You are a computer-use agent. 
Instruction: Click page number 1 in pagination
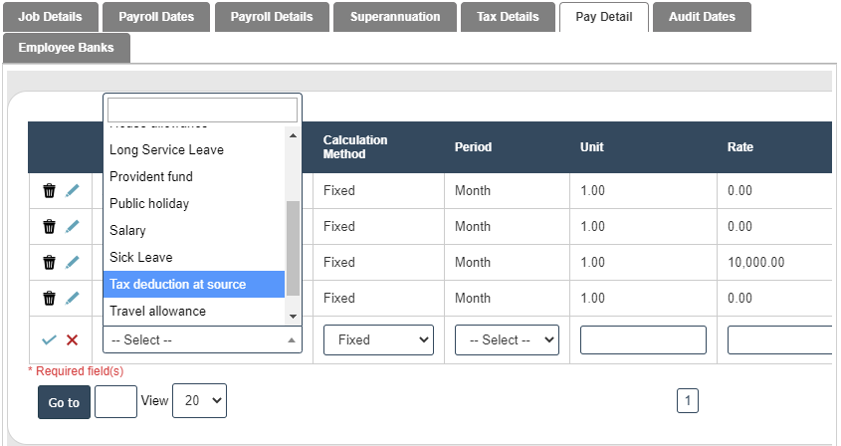(688, 401)
